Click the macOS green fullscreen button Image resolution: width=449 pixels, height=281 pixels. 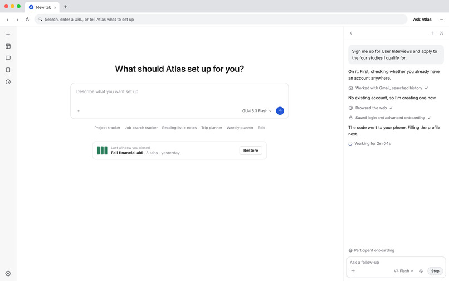click(x=18, y=6)
